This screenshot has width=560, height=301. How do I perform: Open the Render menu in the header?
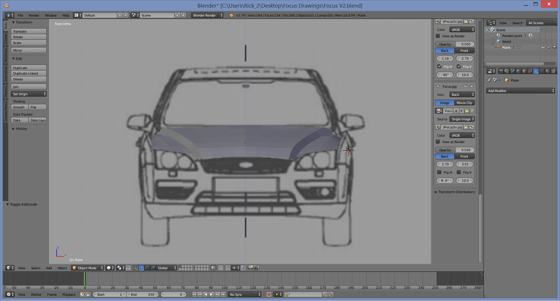pos(34,15)
